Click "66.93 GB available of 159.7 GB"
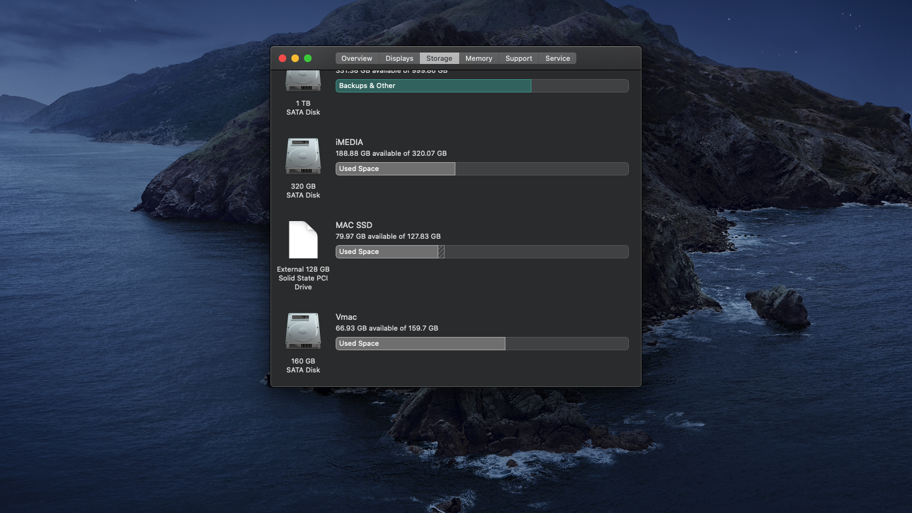Image resolution: width=912 pixels, height=513 pixels. [x=387, y=328]
